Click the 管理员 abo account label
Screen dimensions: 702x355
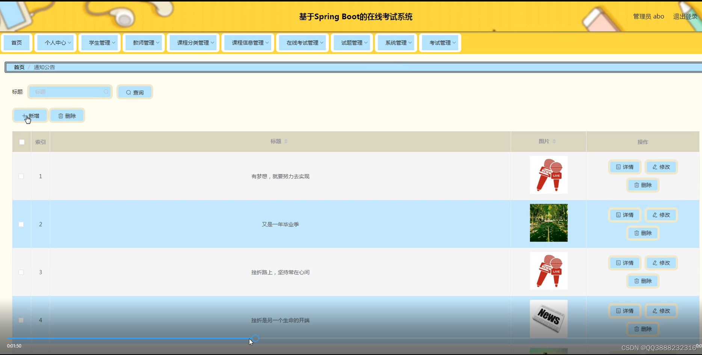pyautogui.click(x=649, y=17)
